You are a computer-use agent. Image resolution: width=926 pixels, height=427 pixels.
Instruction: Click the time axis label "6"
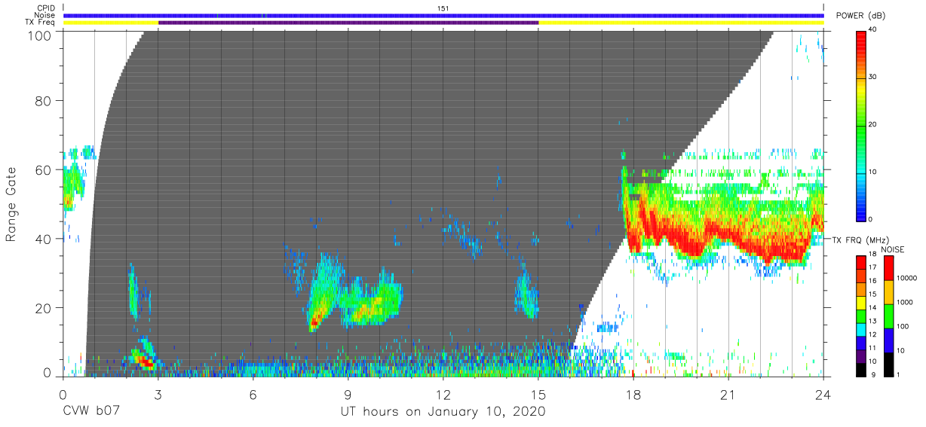(253, 394)
